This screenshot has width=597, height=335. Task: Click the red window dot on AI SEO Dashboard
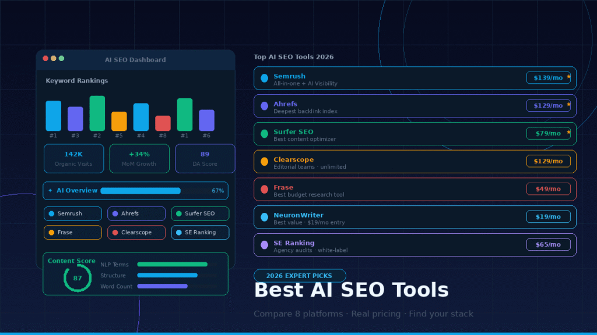(45, 58)
